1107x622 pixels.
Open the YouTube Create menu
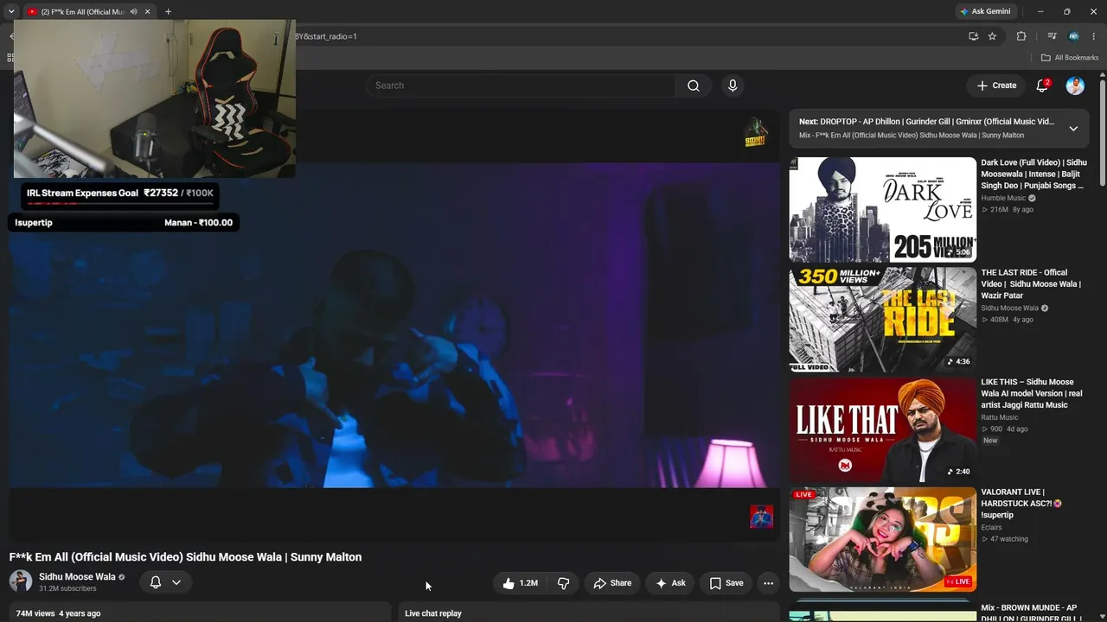click(x=996, y=86)
